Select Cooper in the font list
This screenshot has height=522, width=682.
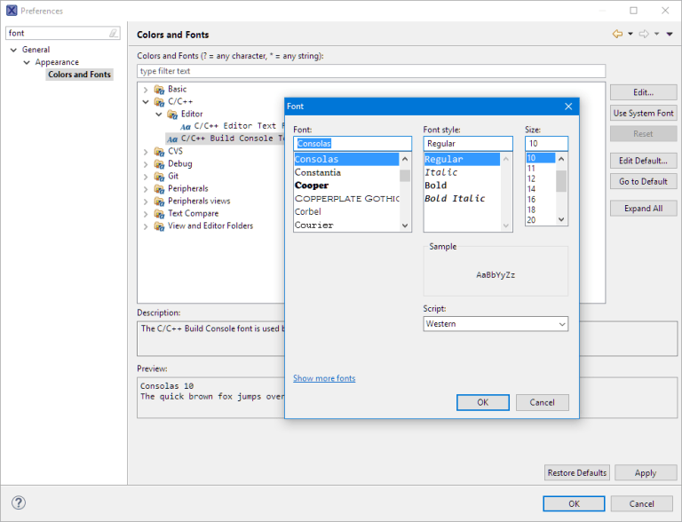pyautogui.click(x=312, y=186)
